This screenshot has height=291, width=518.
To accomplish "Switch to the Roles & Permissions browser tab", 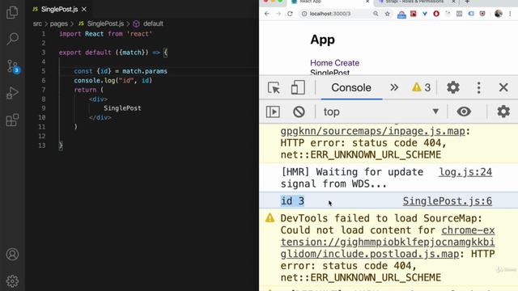I will pyautogui.click(x=414, y=2).
